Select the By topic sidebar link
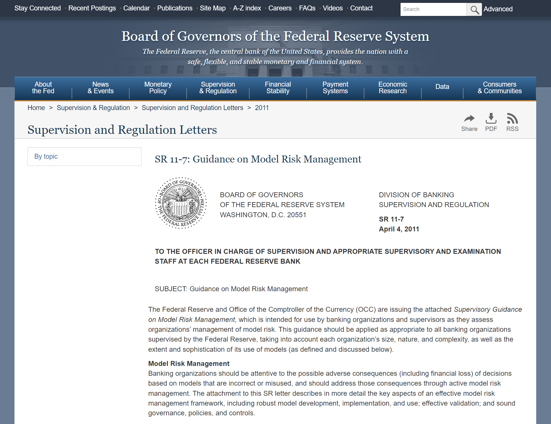The width and height of the screenshot is (551, 424). click(x=84, y=157)
